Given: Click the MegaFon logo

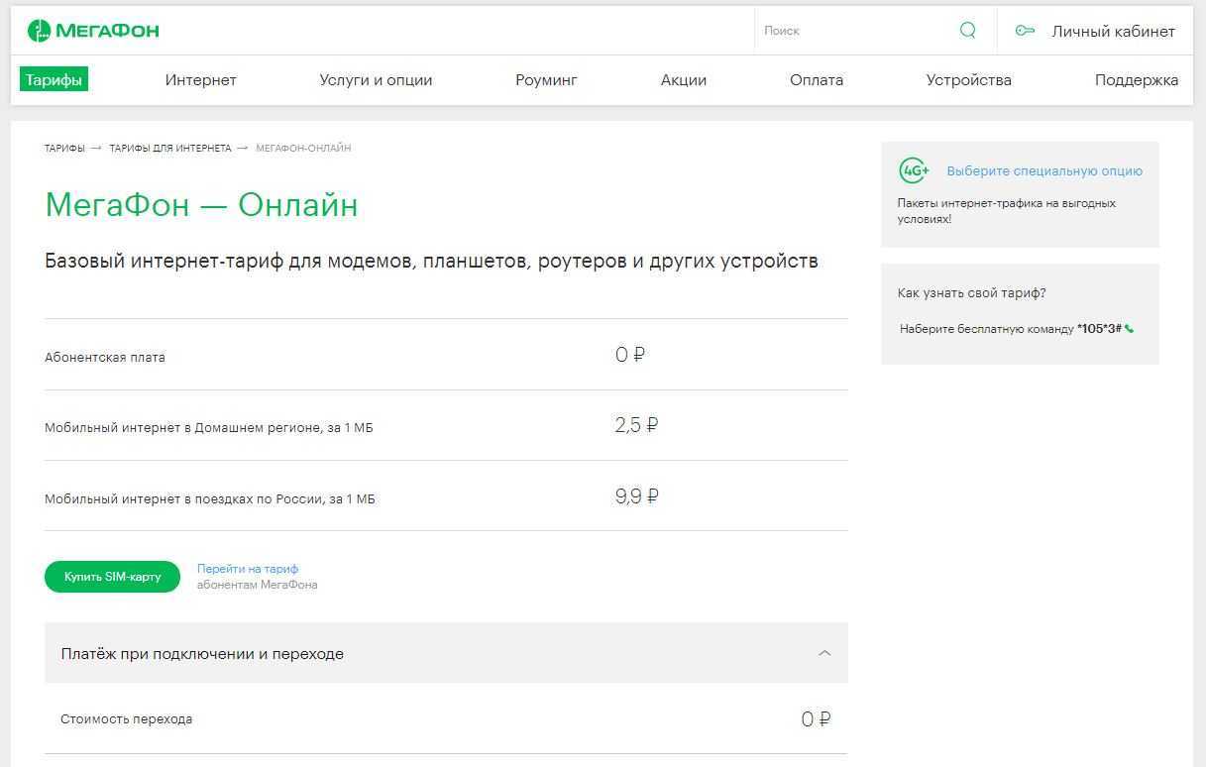Looking at the screenshot, I should (93, 31).
